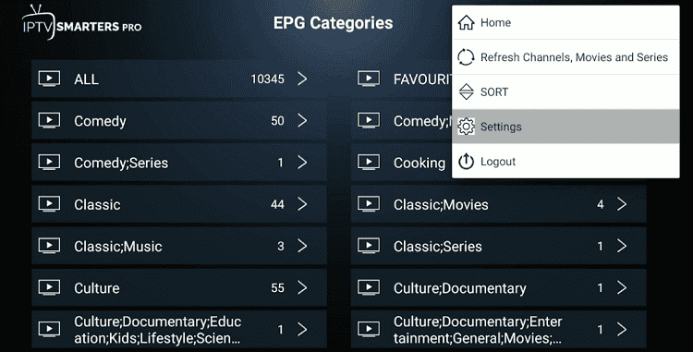
Task: Open the FAVOURITES category
Action: [x=401, y=79]
